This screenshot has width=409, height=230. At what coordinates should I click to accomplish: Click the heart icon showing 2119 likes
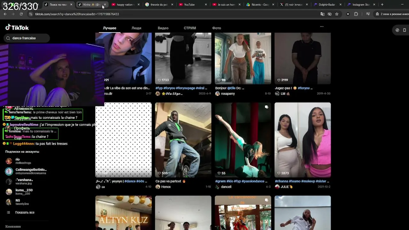tap(279, 80)
